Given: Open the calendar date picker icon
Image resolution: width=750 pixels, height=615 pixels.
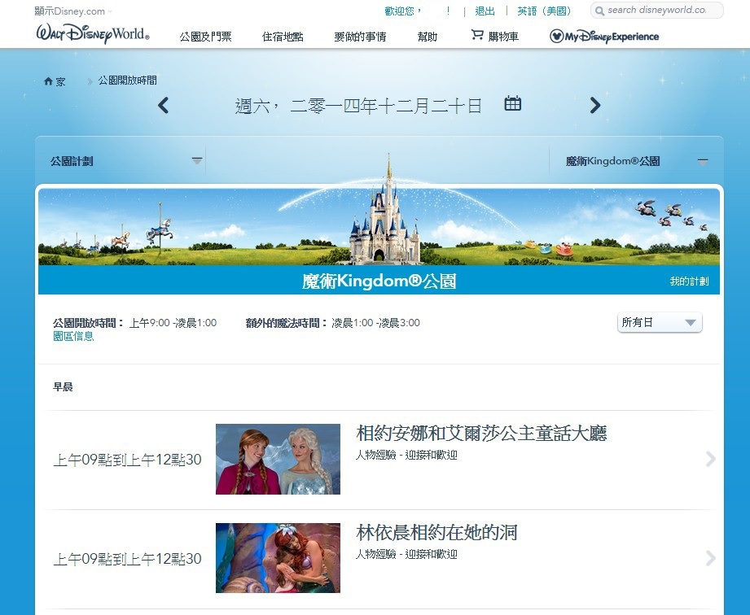Looking at the screenshot, I should pyautogui.click(x=513, y=103).
